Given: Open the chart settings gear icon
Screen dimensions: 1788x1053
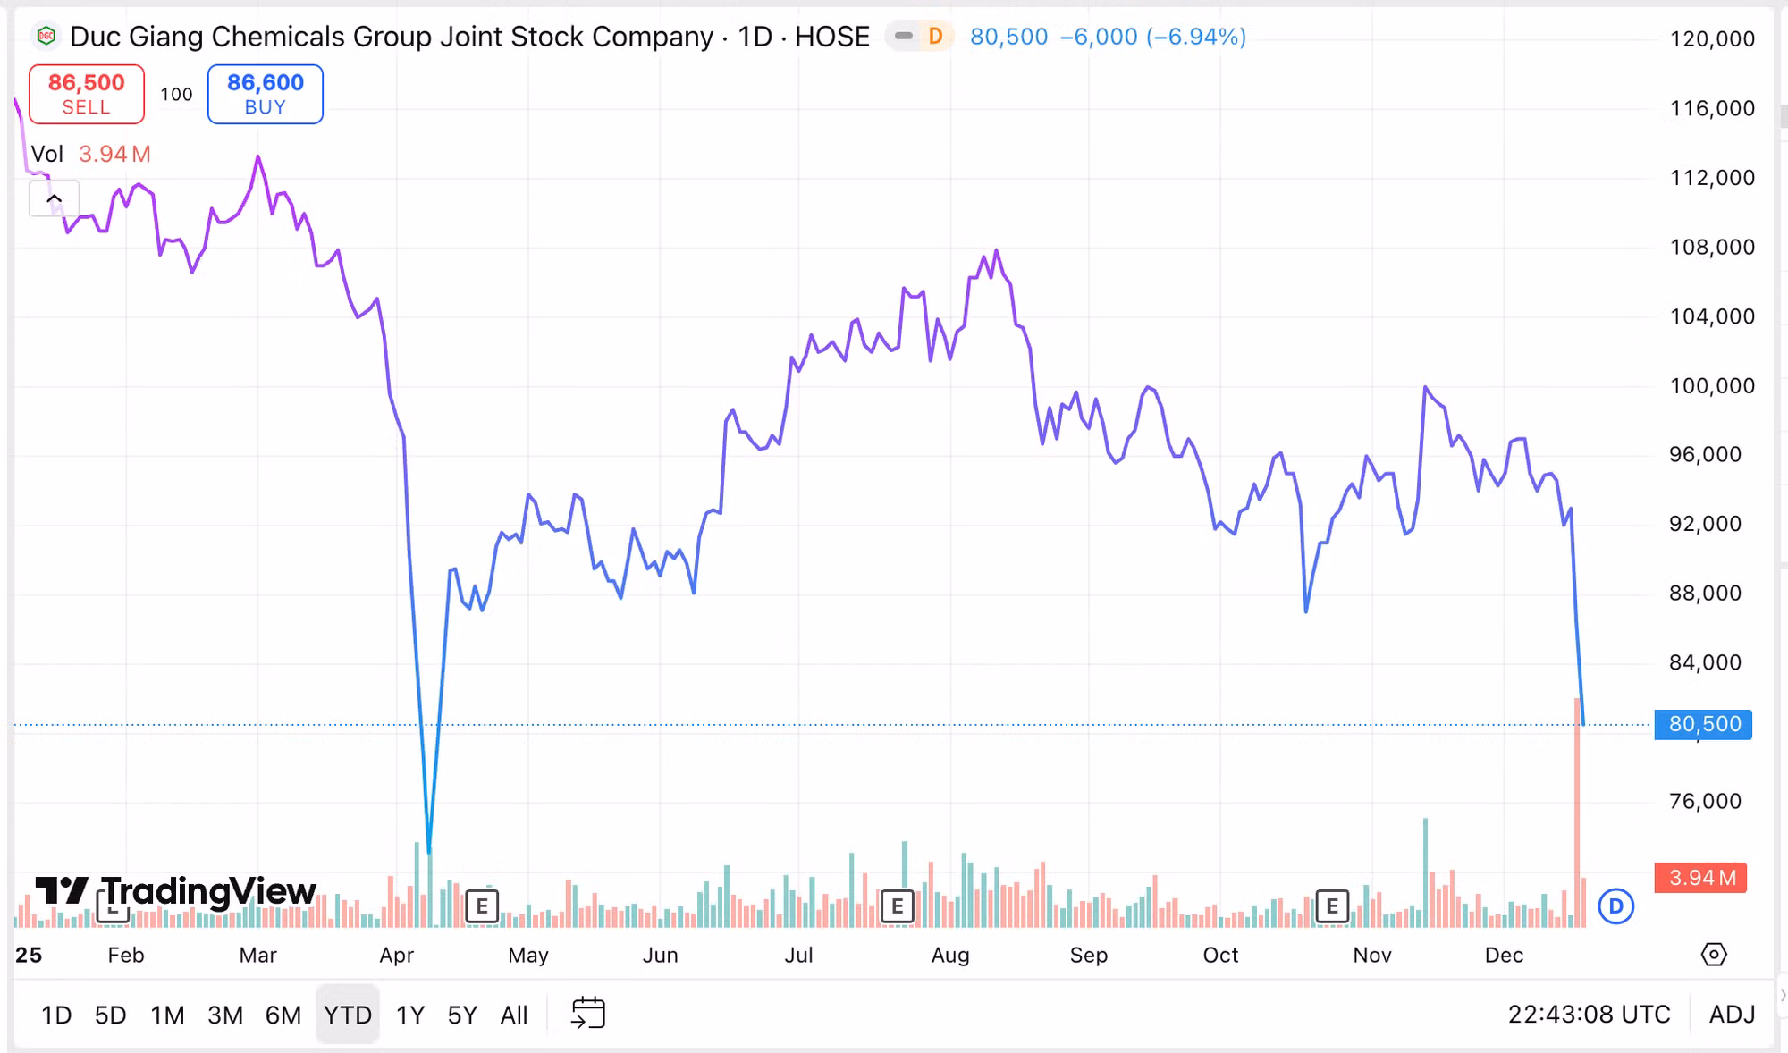Looking at the screenshot, I should click(1713, 955).
